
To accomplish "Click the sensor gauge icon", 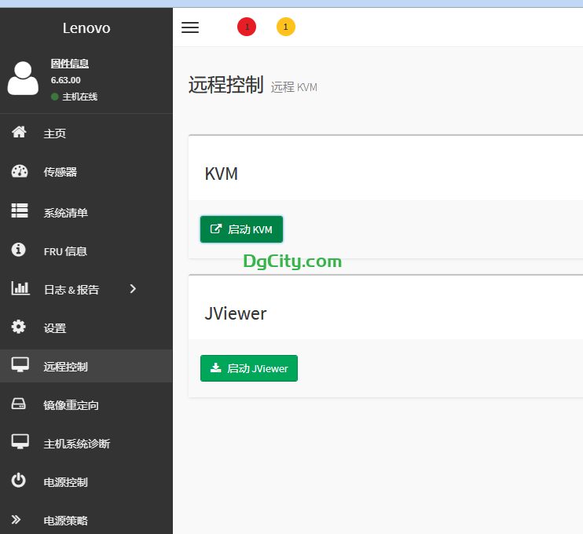I will [20, 172].
